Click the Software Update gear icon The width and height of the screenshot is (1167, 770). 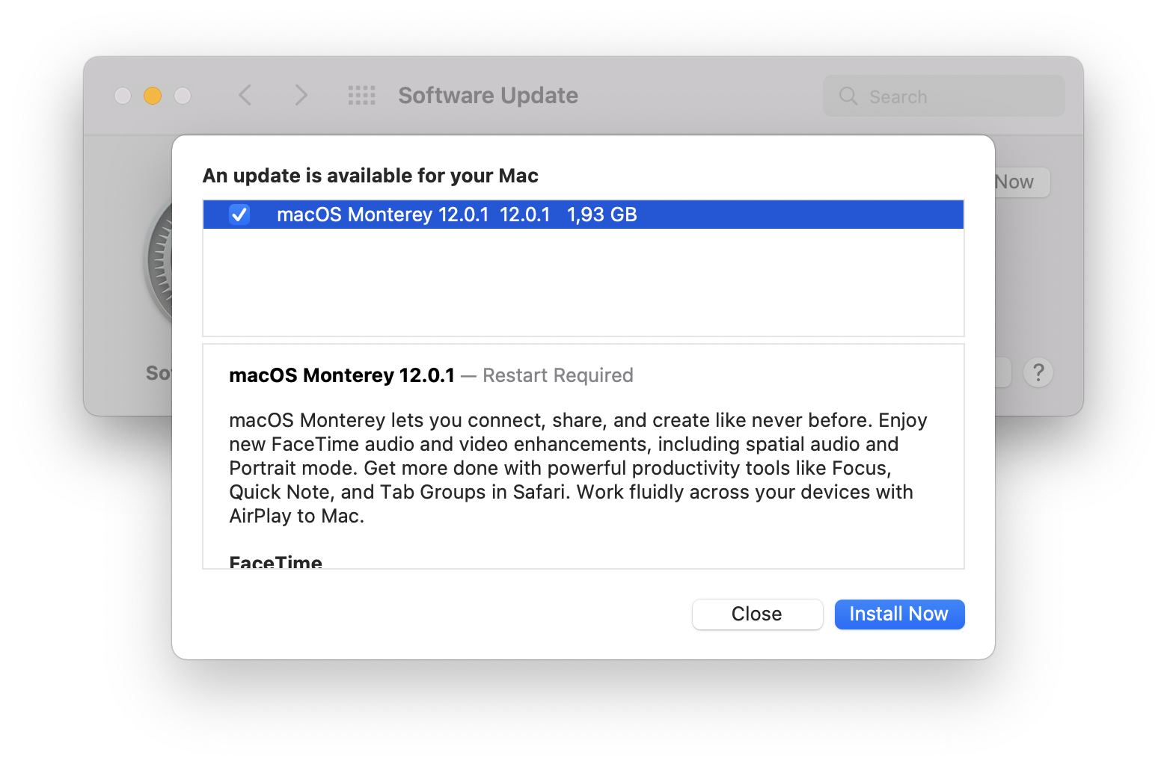(159, 262)
